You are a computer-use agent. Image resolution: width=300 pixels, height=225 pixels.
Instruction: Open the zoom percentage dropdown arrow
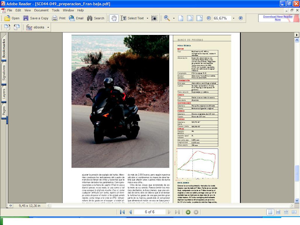coord(234,18)
